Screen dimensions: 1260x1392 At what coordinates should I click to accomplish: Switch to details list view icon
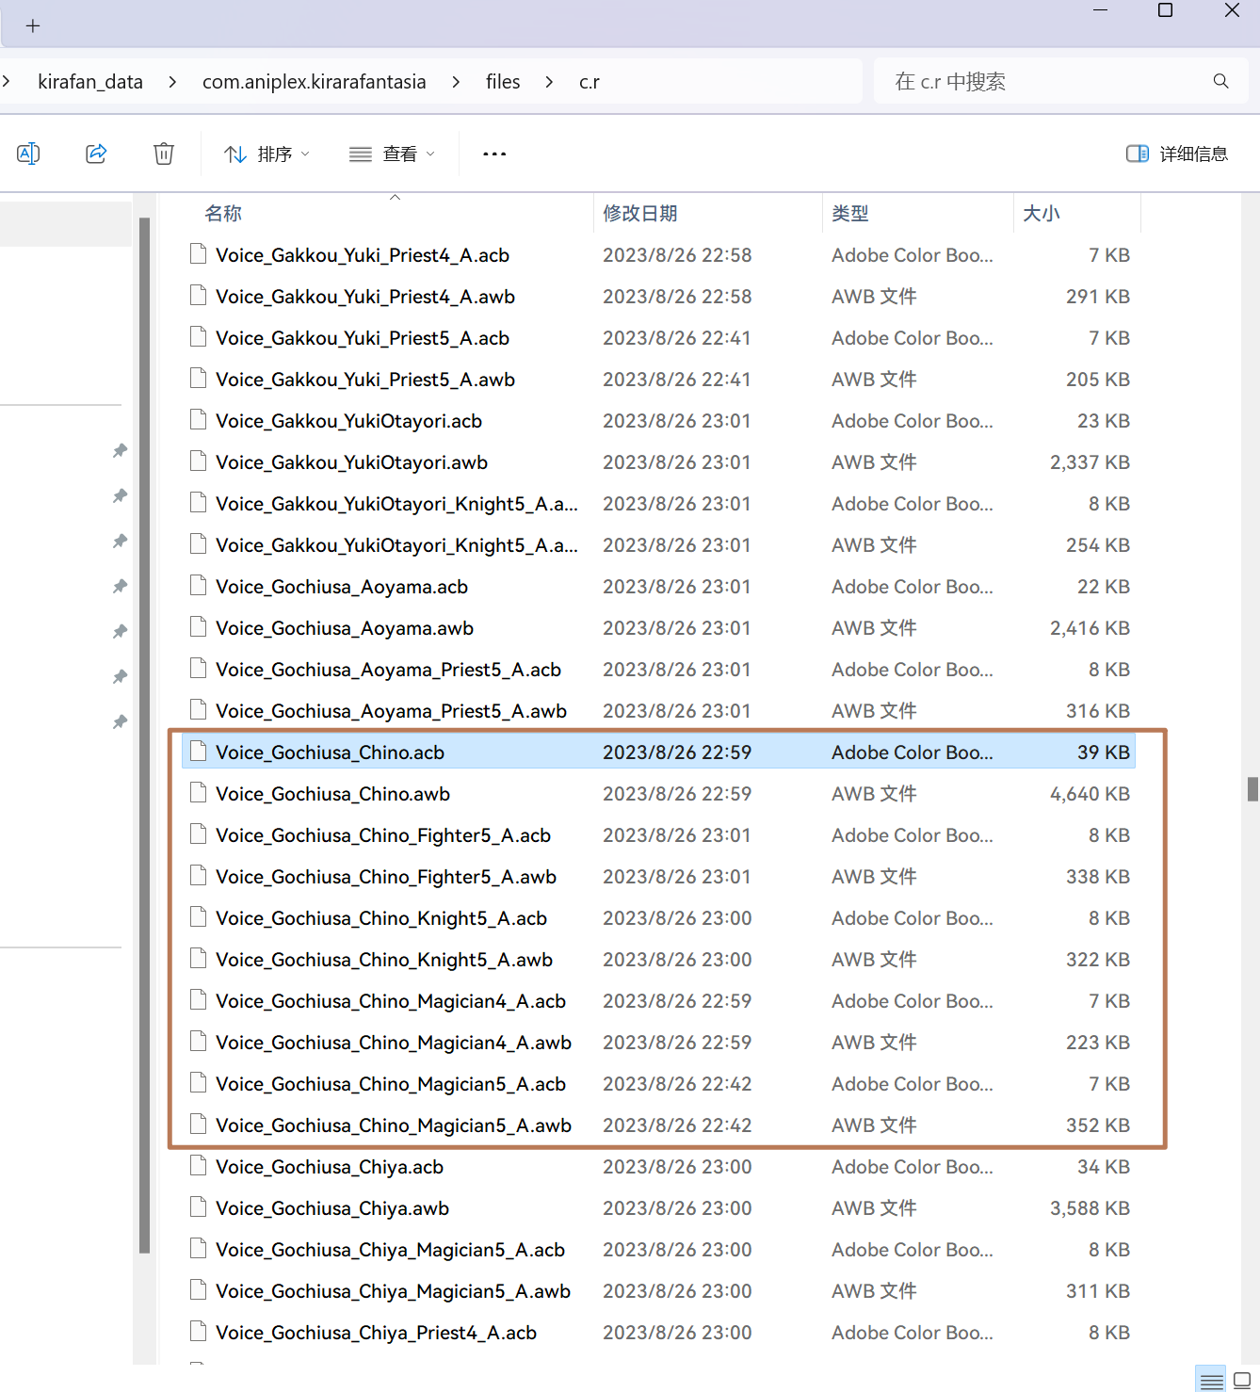coord(1211,1381)
